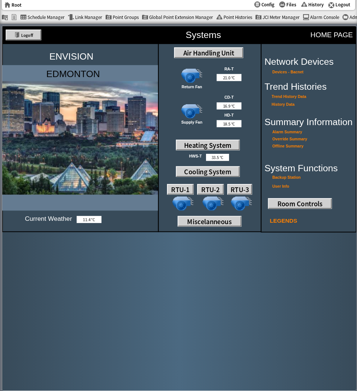Open the Air Handling Unit page

click(209, 53)
